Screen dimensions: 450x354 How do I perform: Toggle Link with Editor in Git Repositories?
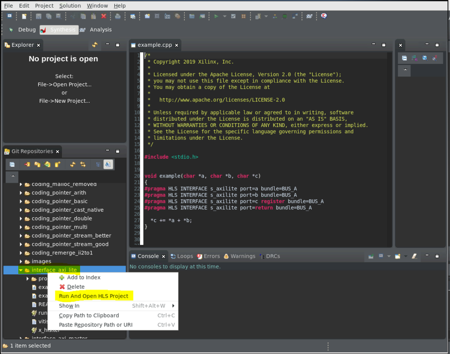(x=83, y=164)
